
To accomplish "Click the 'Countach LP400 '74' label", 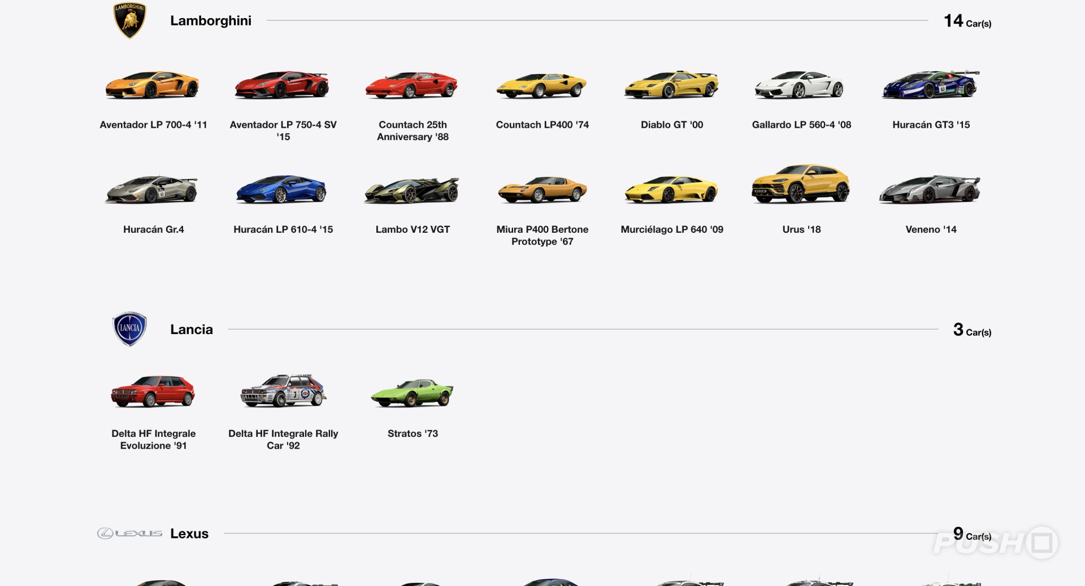I will point(542,124).
